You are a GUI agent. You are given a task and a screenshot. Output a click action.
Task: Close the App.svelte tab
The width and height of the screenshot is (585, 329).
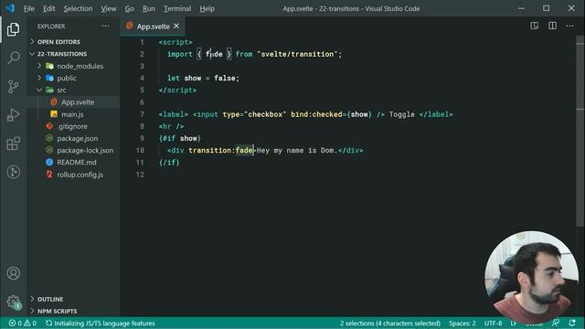176,27
